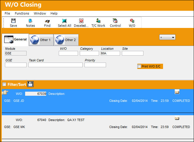The width and height of the screenshot is (194, 142).
Task: Switch to the Other 1 tab
Action: [x=41, y=40]
